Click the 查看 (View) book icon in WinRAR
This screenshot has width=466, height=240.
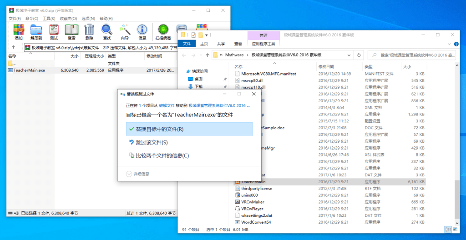tap(71, 32)
